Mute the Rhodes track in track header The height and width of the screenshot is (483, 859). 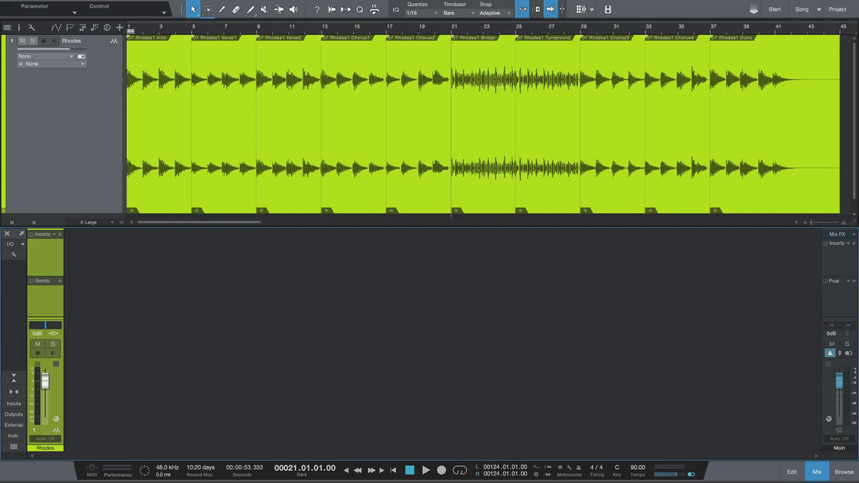tap(23, 41)
